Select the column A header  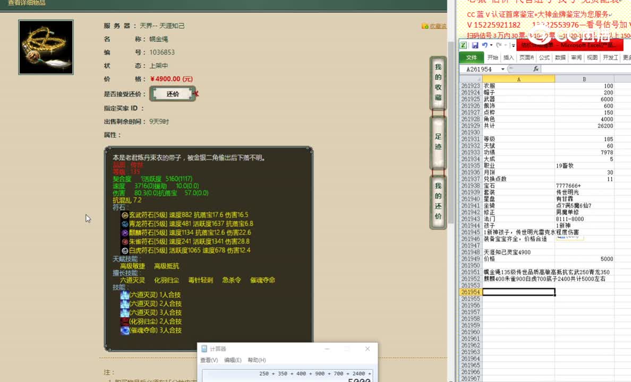pos(518,79)
